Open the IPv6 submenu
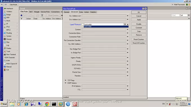Image resolution: width=191 pixels, height=107 pixels. (8, 27)
